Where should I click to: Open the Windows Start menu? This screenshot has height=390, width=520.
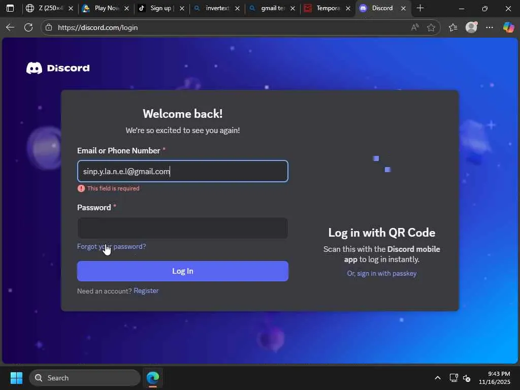click(17, 378)
